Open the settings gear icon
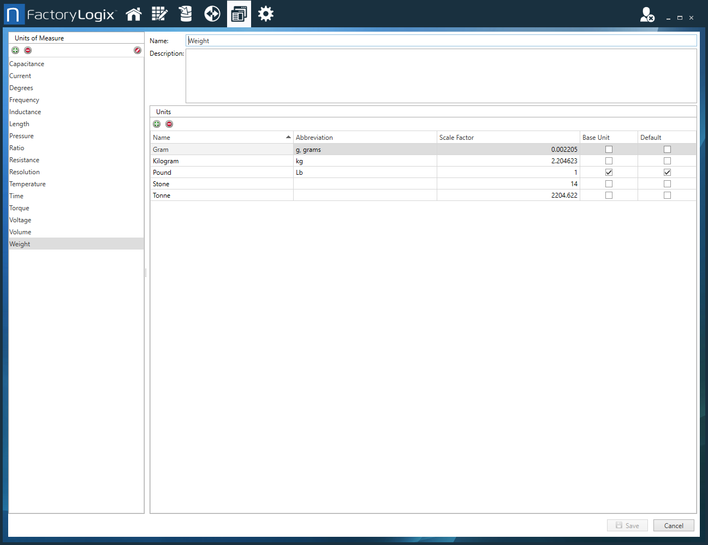This screenshot has height=545, width=708. pos(266,14)
